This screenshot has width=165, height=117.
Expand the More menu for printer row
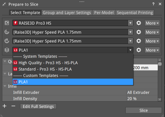[x=152, y=23]
